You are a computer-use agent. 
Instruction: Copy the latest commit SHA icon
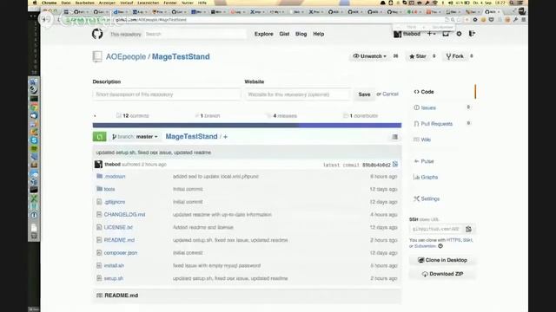coord(395,165)
